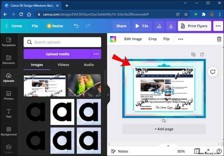The height and width of the screenshot is (156, 224).
Task: Expand the pages drawer chevron at bottom
Action: tap(168, 146)
